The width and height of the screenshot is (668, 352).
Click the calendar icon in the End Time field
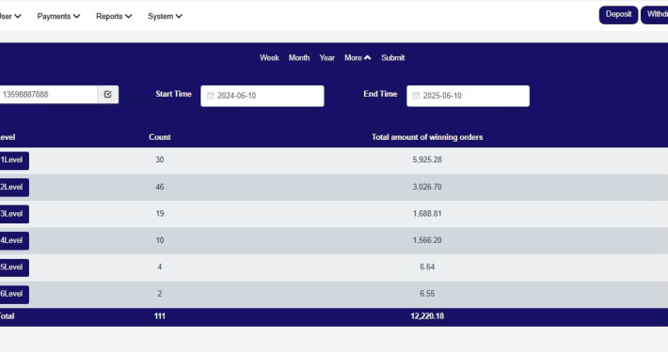pyautogui.click(x=416, y=96)
